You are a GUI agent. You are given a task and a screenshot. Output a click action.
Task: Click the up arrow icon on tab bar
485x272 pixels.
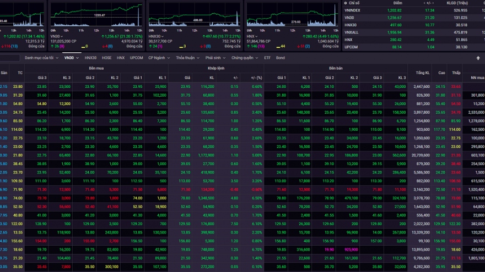pyautogui.click(x=478, y=58)
